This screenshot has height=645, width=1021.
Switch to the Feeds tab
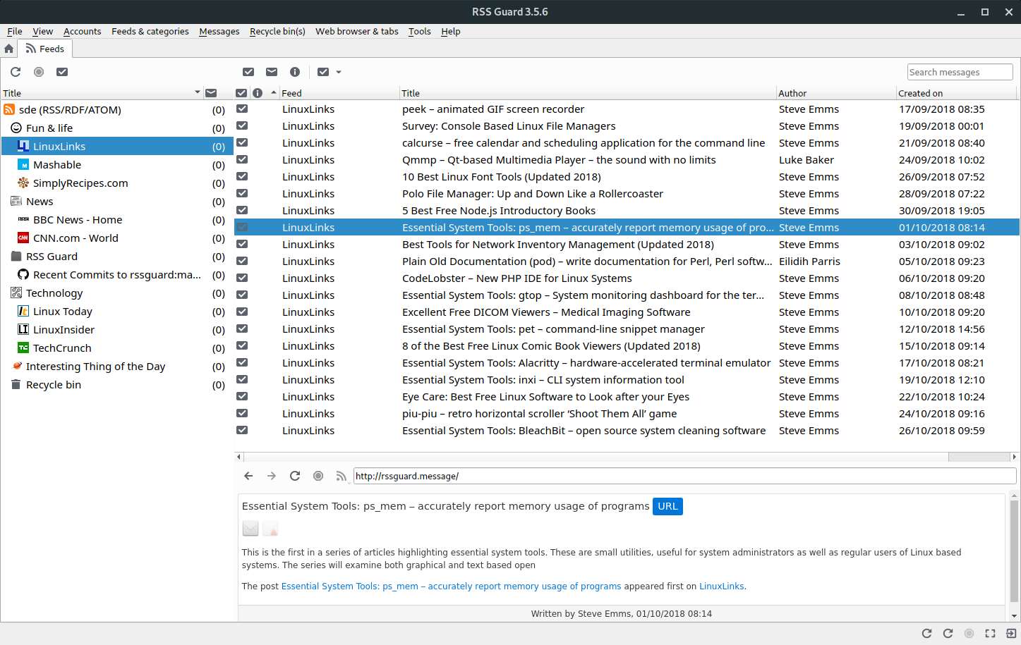pyautogui.click(x=44, y=49)
